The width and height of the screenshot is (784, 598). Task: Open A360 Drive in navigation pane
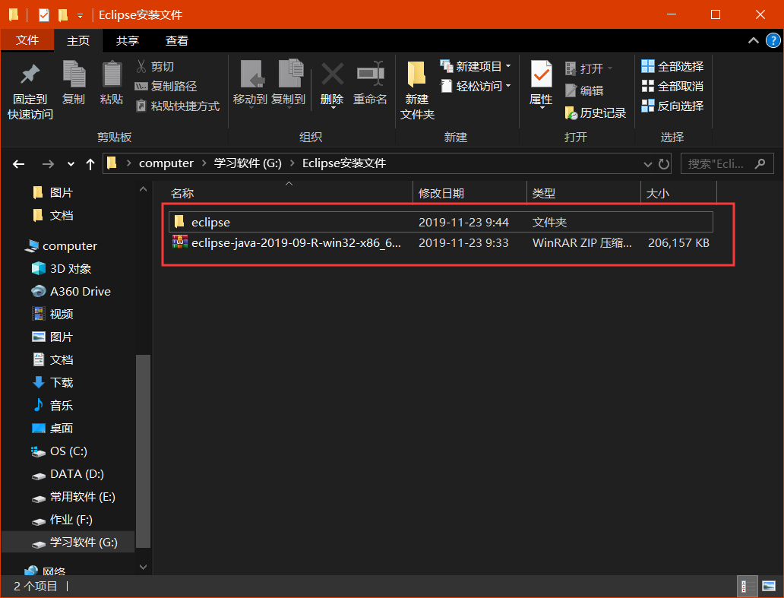[71, 292]
